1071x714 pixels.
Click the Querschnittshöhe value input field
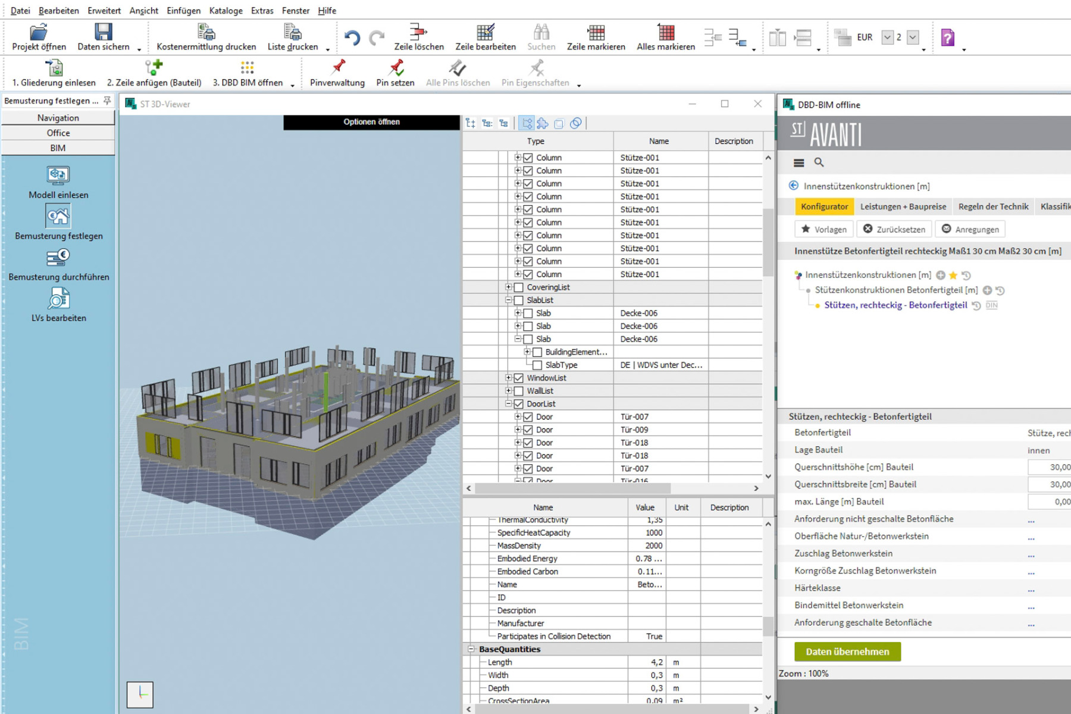coord(1050,468)
